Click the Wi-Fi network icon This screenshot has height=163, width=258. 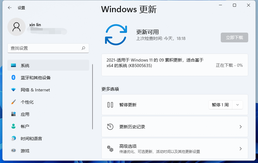pyautogui.click(x=13, y=90)
